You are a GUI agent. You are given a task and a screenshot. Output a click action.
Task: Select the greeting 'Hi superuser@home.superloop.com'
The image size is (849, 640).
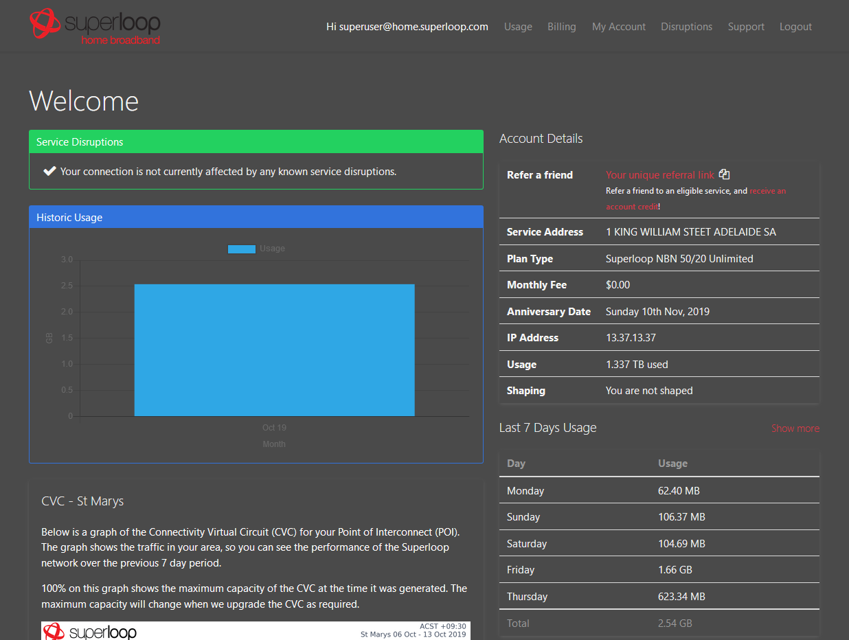pos(407,27)
